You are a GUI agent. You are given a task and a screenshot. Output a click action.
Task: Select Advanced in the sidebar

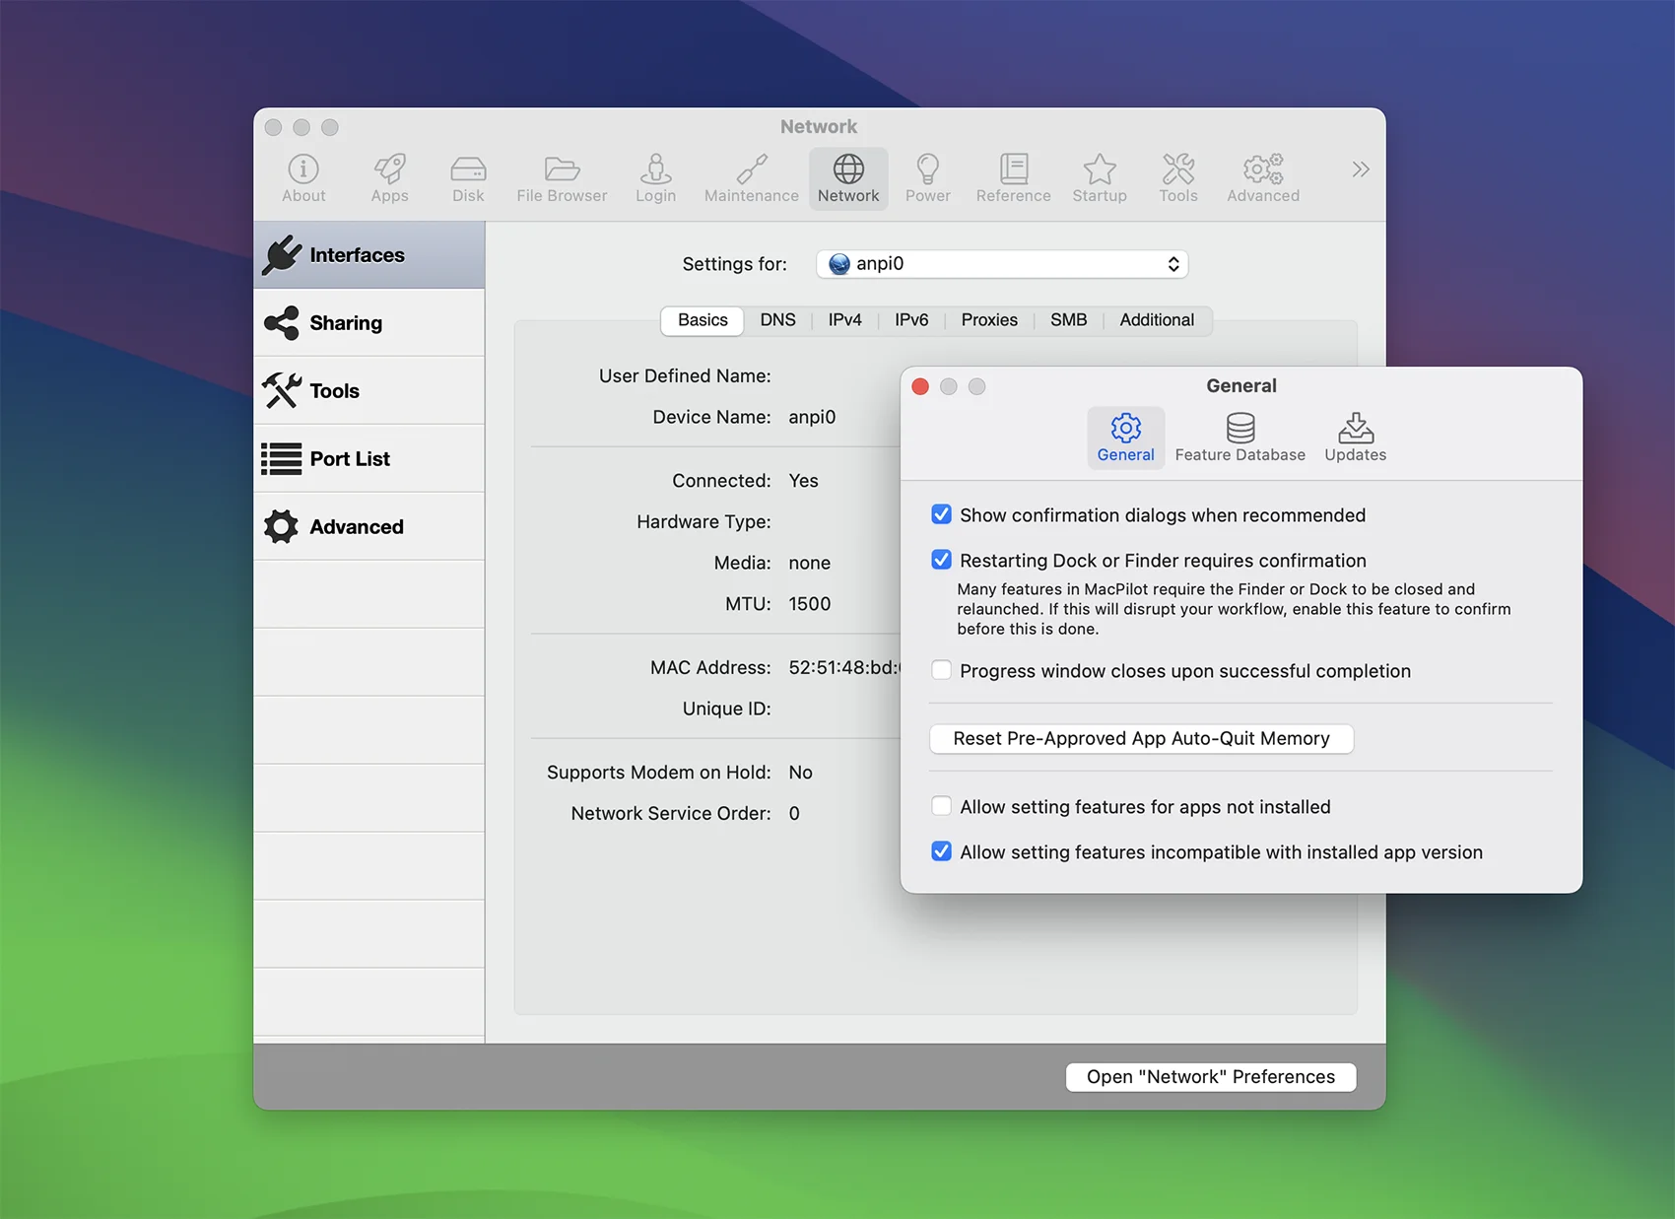click(368, 527)
